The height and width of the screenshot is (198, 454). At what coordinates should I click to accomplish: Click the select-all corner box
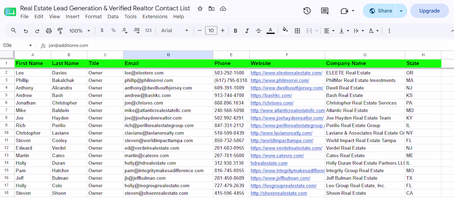pos(7,55)
